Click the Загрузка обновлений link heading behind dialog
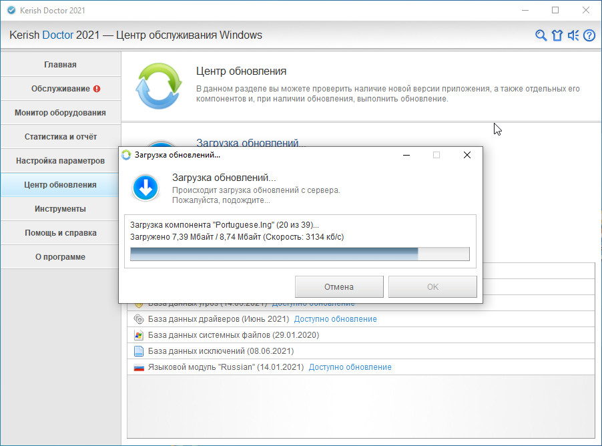 coord(251,143)
